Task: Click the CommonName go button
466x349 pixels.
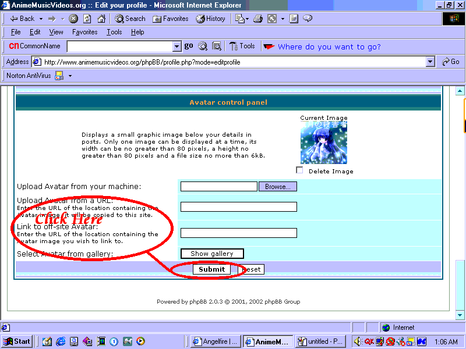Action: coord(189,46)
